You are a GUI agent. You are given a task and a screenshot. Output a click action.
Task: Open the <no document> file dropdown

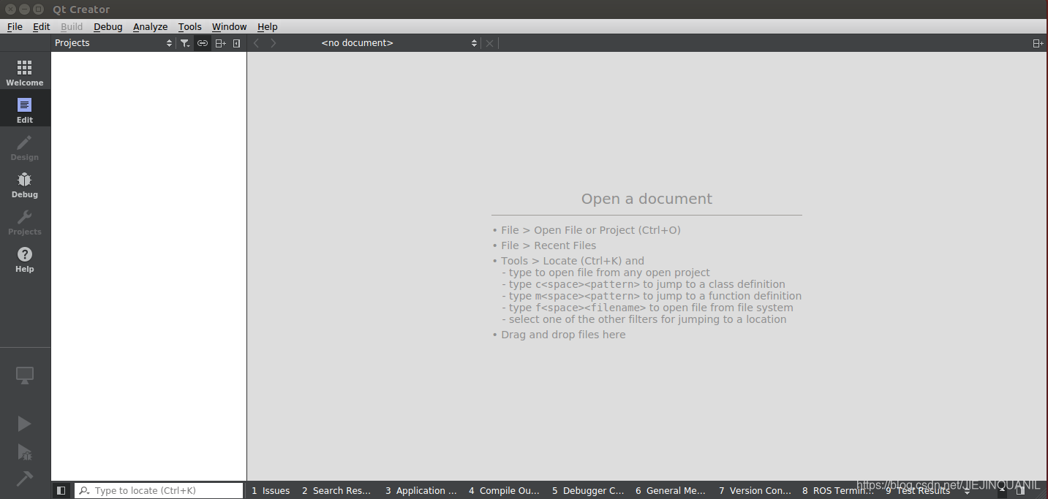[399, 43]
